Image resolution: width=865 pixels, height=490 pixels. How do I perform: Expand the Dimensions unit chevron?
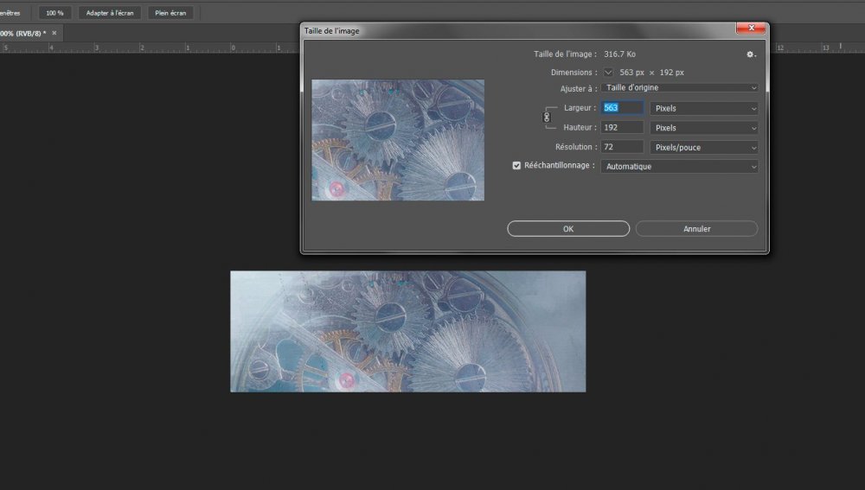coord(608,73)
